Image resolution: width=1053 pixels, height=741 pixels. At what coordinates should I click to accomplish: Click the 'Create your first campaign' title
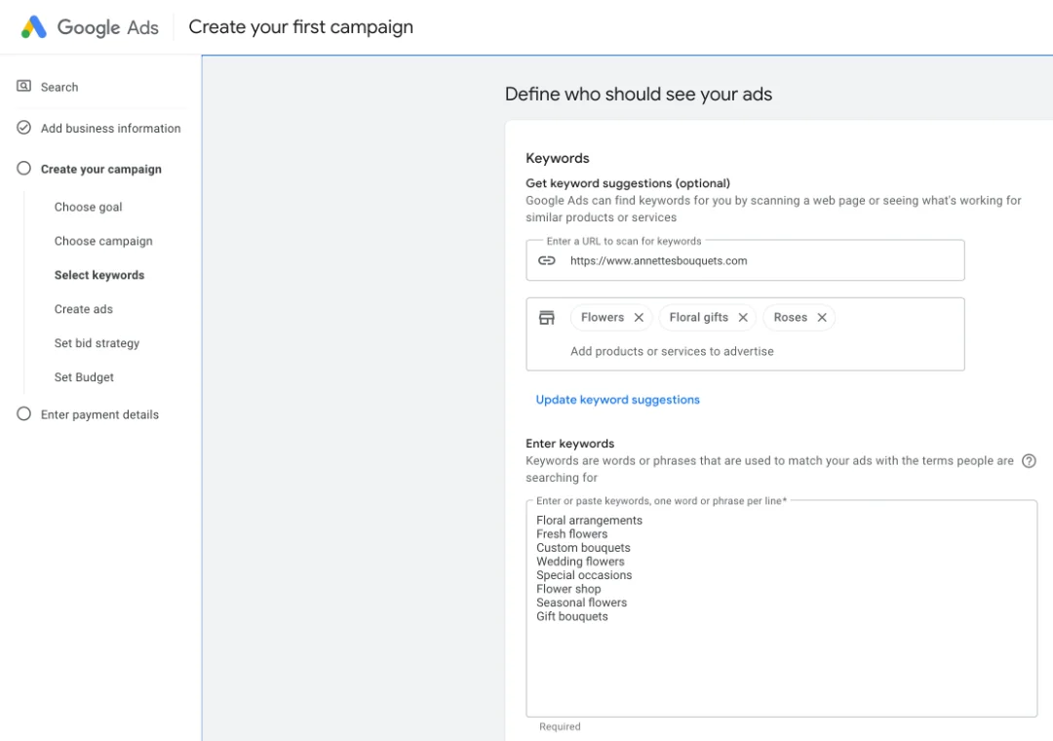coord(301,27)
